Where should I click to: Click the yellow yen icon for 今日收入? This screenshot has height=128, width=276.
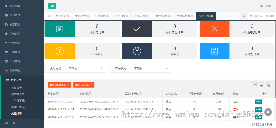[x=60, y=51]
